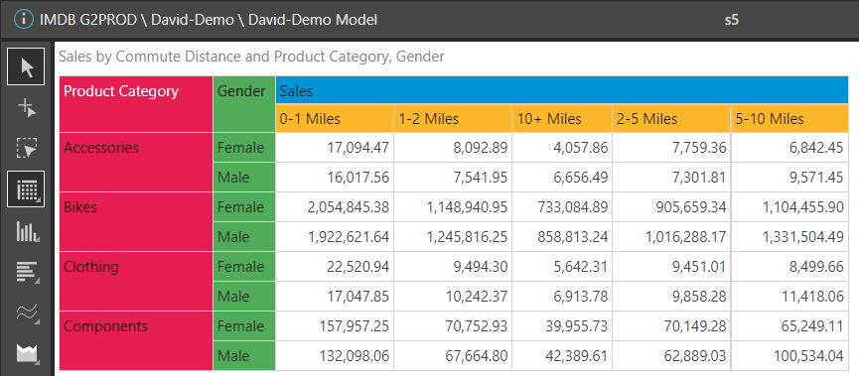Choose the lasso marquee selection tool
Viewport: 859px width, 376px height.
click(x=26, y=149)
